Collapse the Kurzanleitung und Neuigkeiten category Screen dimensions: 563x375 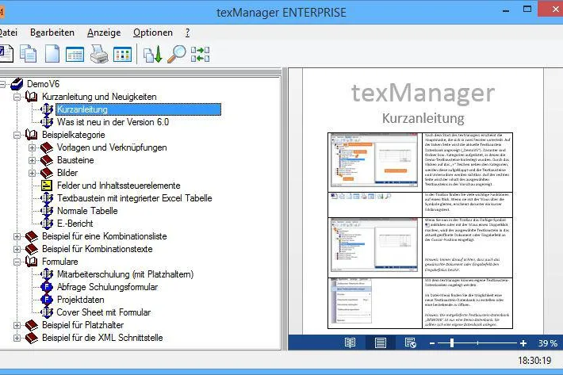[x=17, y=97]
